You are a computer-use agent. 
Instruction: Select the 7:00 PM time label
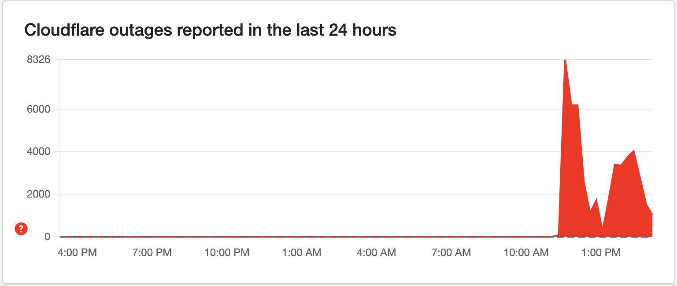coord(152,253)
